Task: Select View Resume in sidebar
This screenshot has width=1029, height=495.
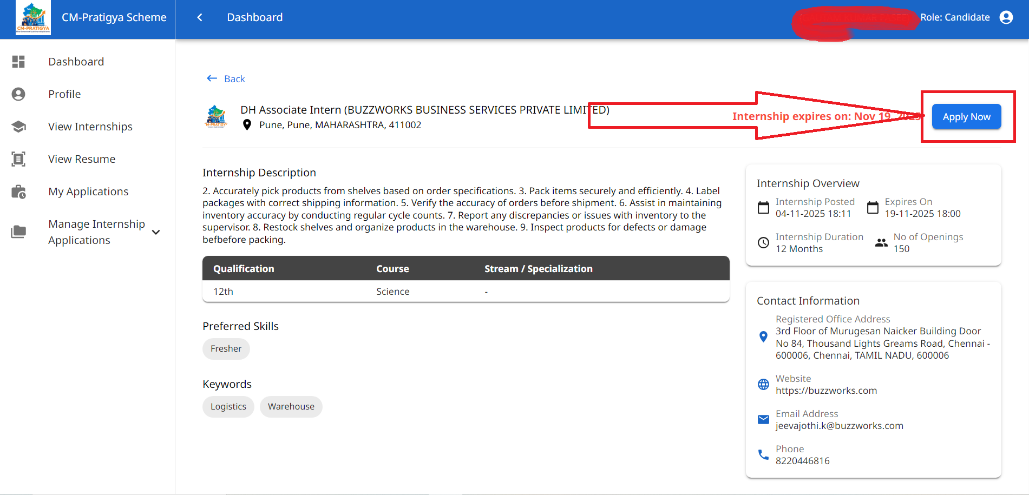Action: point(82,159)
